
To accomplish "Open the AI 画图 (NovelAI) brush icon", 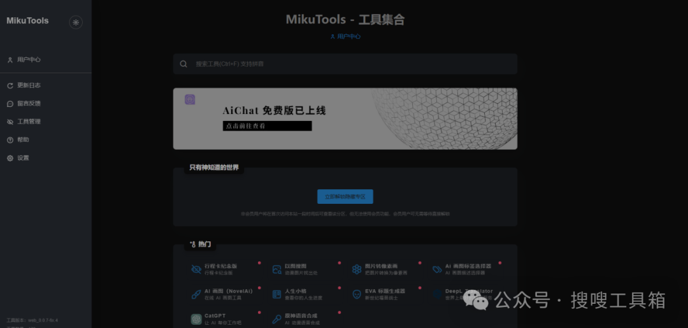I will pyautogui.click(x=196, y=294).
